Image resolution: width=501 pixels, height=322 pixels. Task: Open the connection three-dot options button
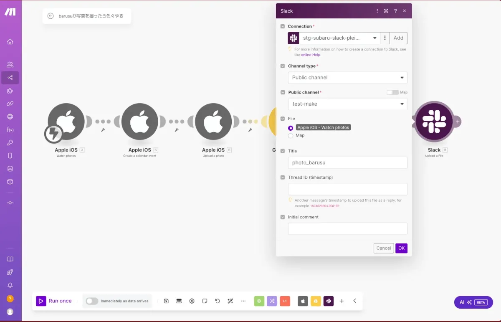(385, 38)
